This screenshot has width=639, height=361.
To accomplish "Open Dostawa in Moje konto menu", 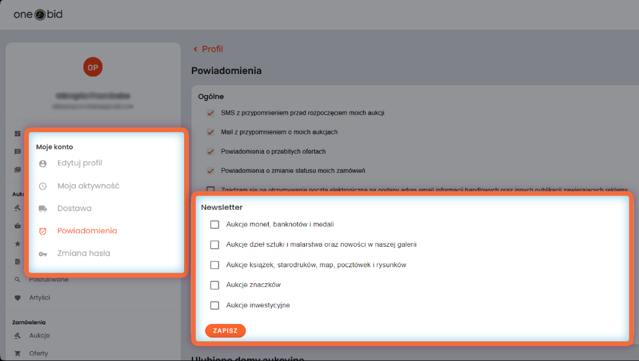I will [75, 208].
